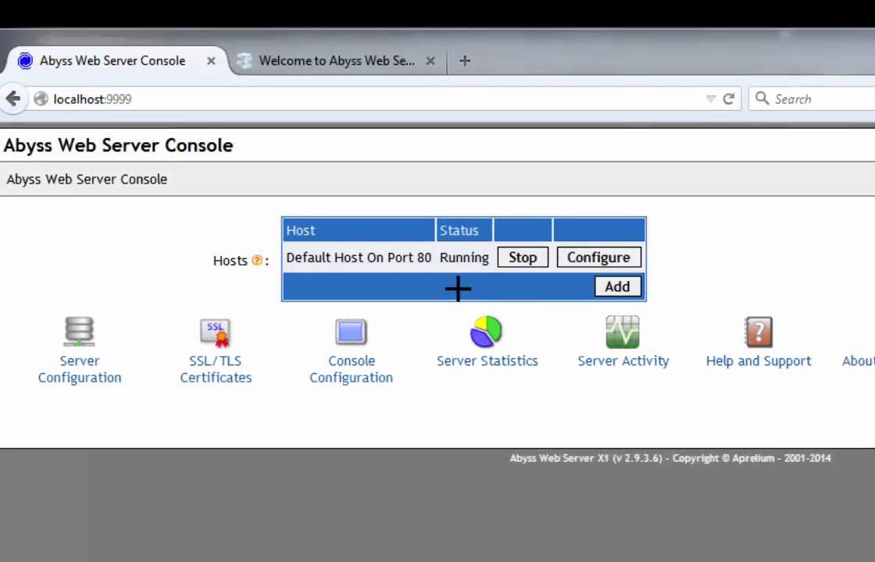This screenshot has height=562, width=875.
Task: Open the Server Configuration text link
Action: [x=79, y=369]
